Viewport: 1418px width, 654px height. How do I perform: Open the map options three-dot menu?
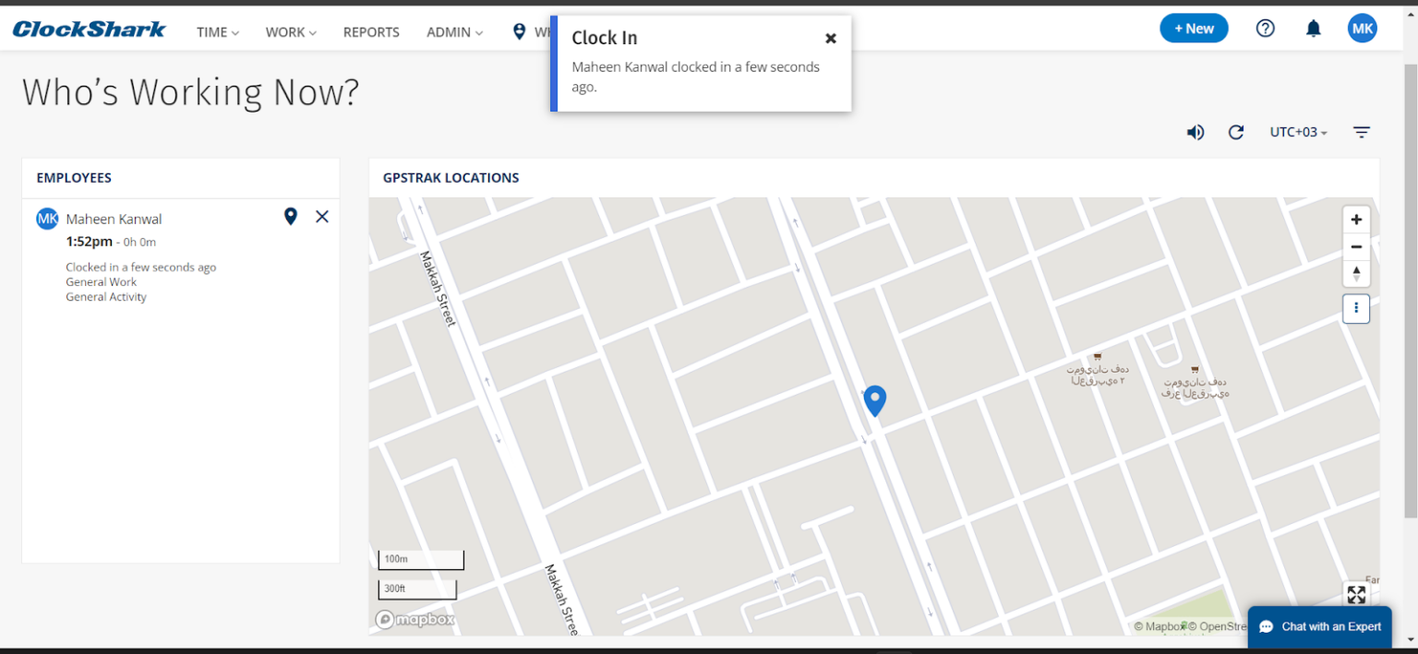(x=1356, y=308)
